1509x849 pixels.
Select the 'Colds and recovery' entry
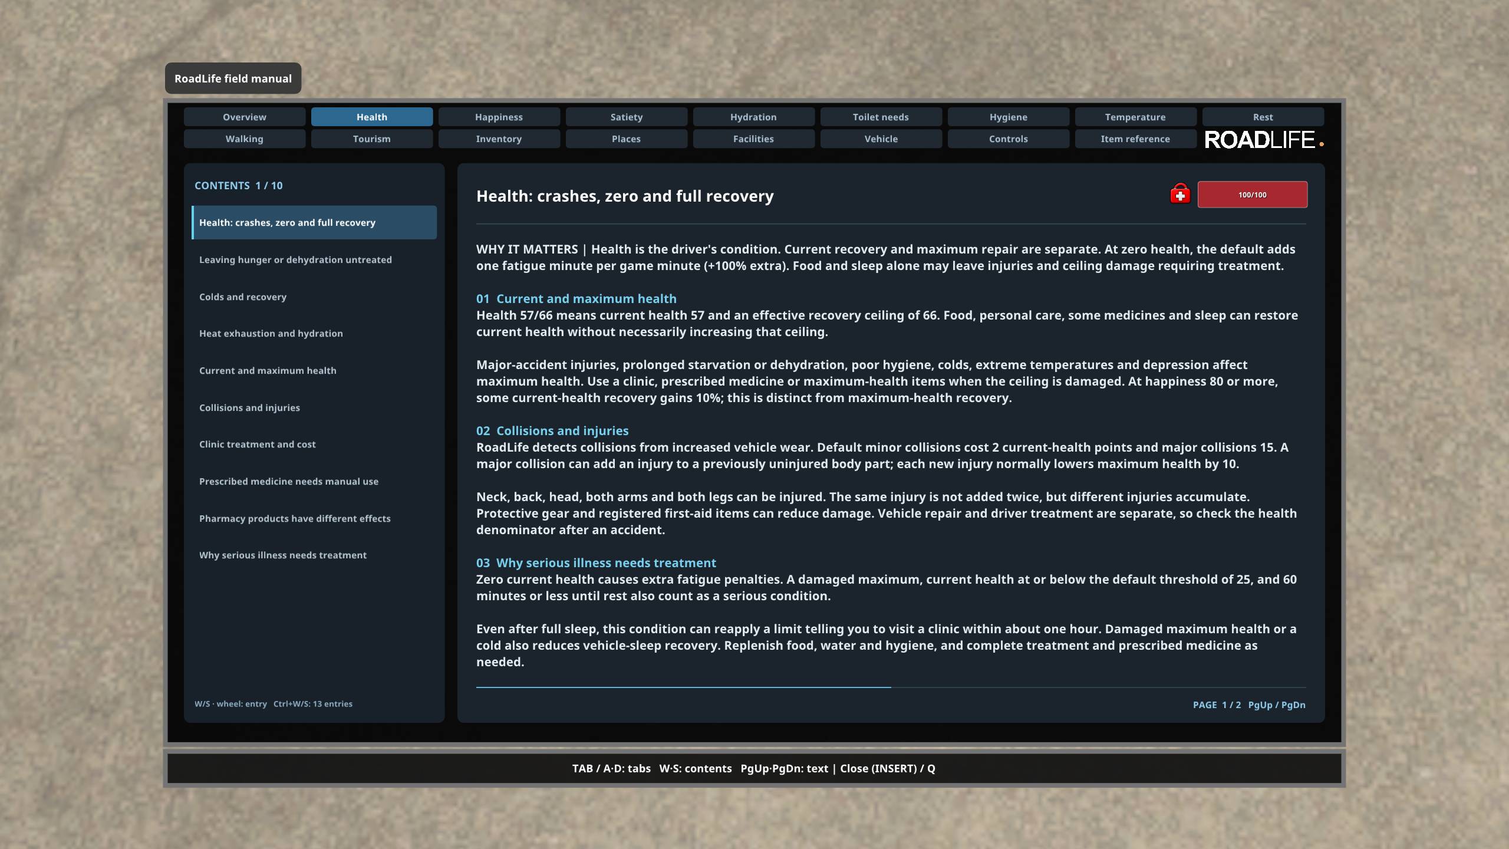(x=314, y=297)
